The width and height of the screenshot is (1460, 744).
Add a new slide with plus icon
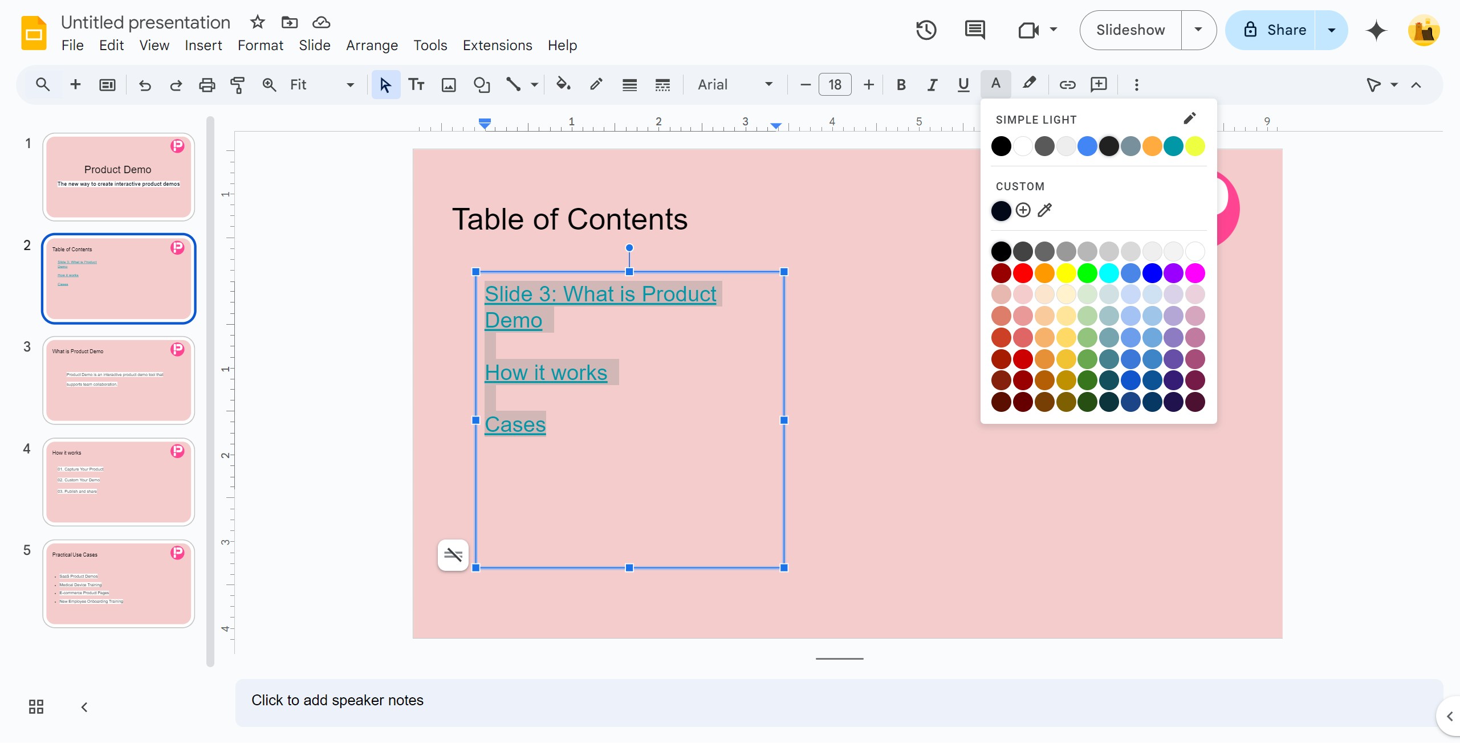click(75, 85)
